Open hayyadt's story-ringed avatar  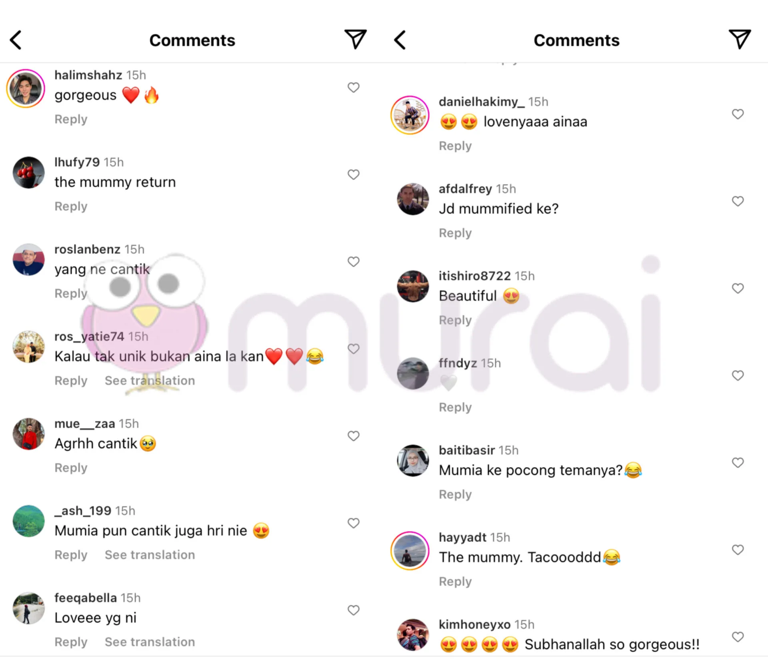[410, 550]
